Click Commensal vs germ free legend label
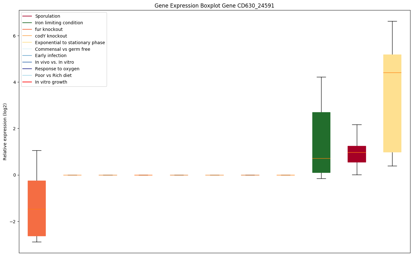Viewport: 413px width, 256px height. [62, 49]
